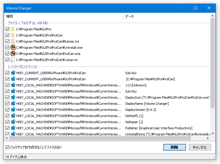Maximize the Volume Changer window
Viewport: 220px width, 164px height.
(x=196, y=8)
